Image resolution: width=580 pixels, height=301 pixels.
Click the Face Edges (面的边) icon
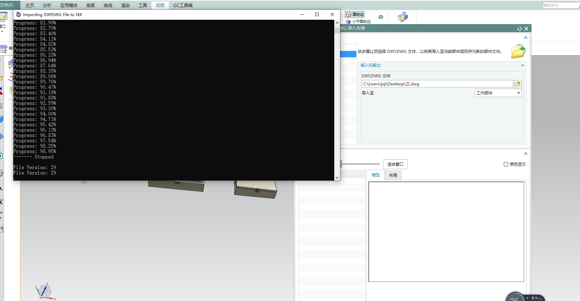(x=348, y=15)
